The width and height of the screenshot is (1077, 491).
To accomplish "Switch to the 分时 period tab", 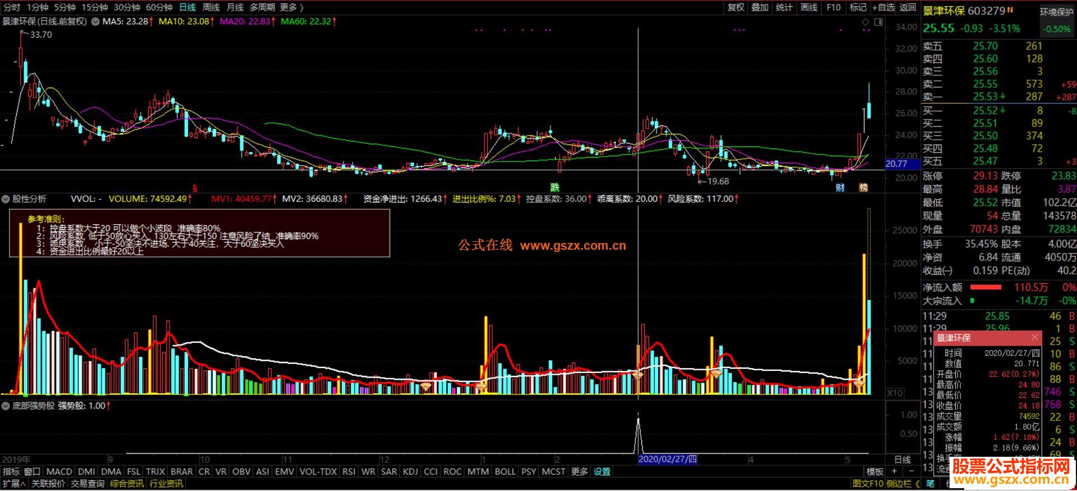I will coord(11,7).
